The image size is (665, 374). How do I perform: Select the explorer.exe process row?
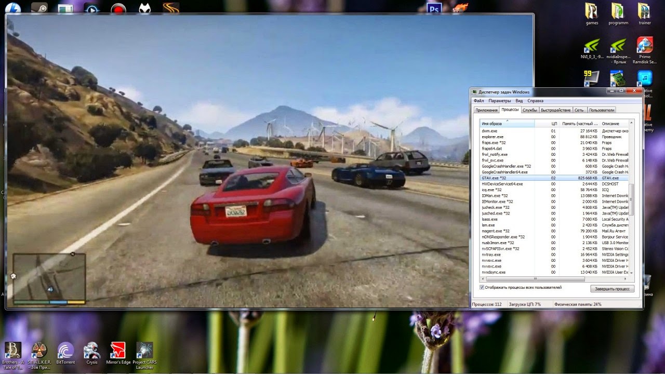pos(554,137)
